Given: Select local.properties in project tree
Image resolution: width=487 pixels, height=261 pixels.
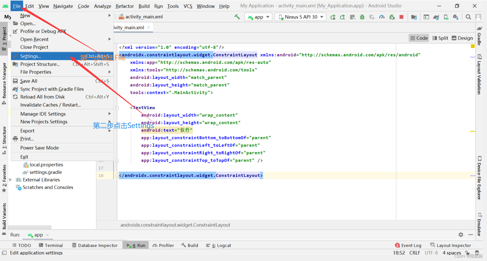Looking at the screenshot, I should [46, 165].
